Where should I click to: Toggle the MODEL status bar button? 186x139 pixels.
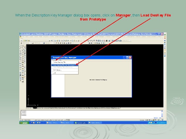(x=68, y=120)
